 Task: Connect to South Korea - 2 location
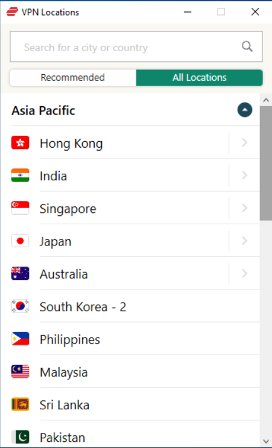[136, 306]
